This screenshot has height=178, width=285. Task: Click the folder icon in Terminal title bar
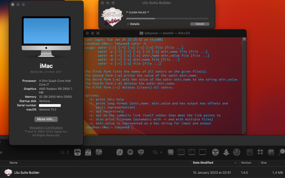(x=141, y=33)
